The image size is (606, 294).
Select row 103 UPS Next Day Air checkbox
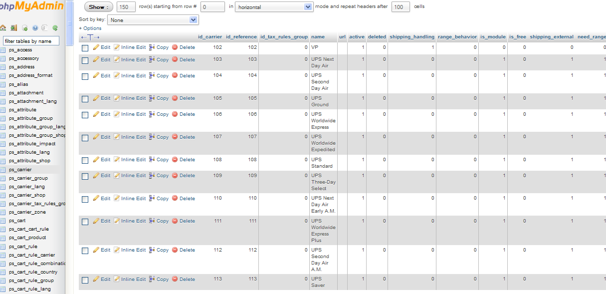pos(85,60)
